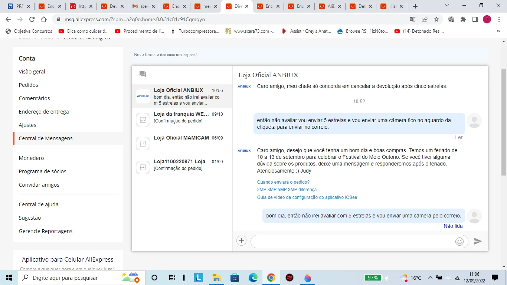Image resolution: width=507 pixels, height=285 pixels.
Task: Open the Turbocompressore bookmark
Action: (x=195, y=31)
